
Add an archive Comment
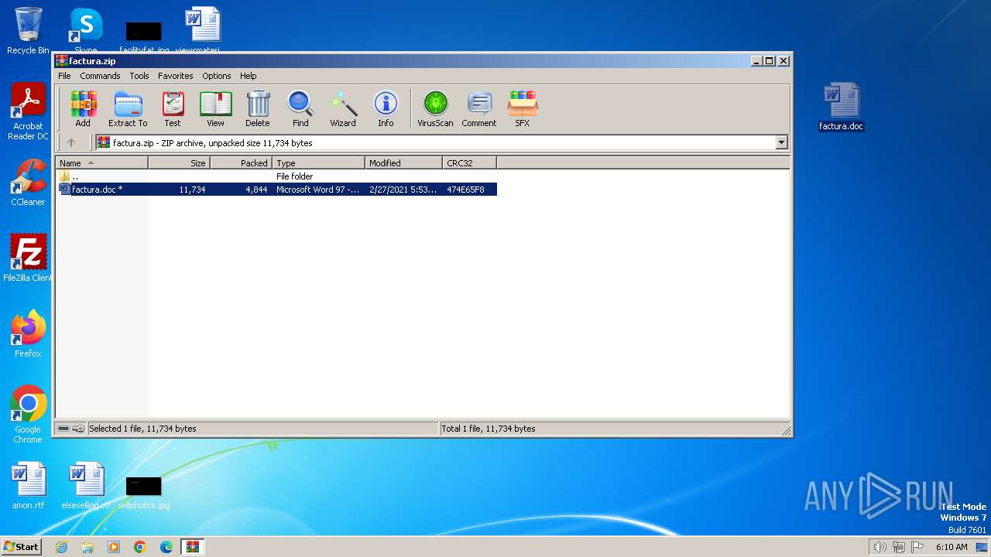click(x=479, y=108)
